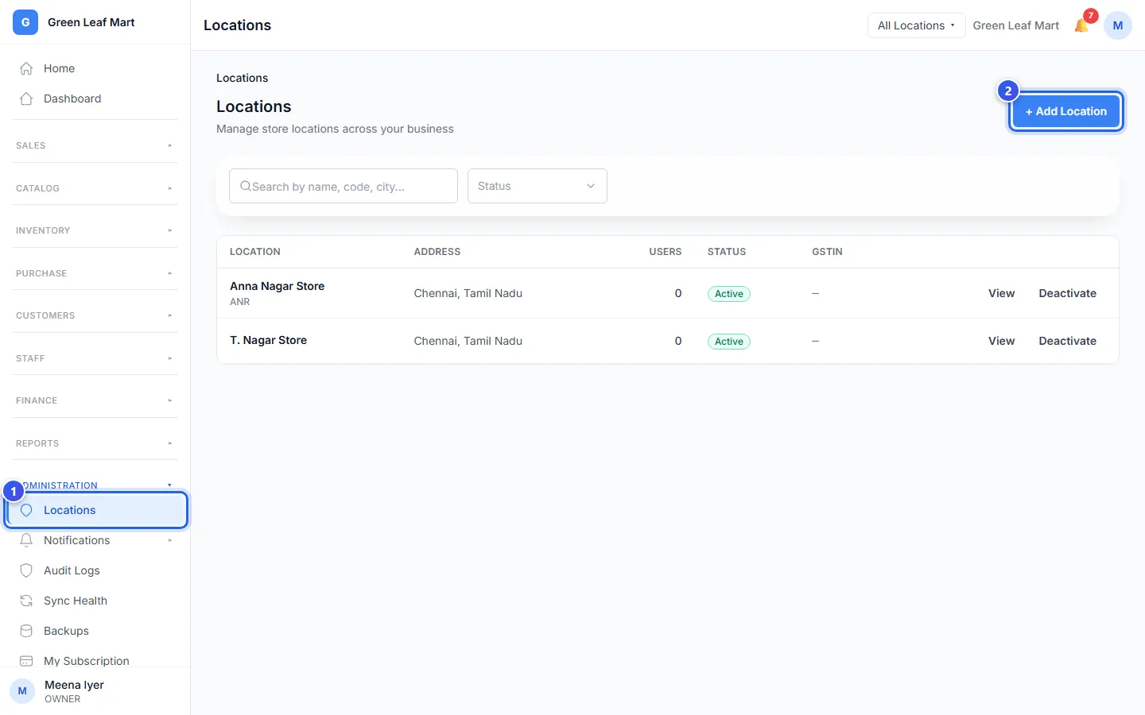Open the notification bell in the header
Viewport: 1145px width, 715px height.
click(1081, 25)
